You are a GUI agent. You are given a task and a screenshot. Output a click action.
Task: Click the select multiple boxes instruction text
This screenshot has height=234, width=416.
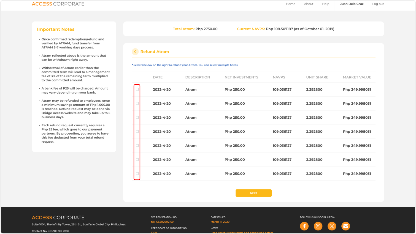185,65
